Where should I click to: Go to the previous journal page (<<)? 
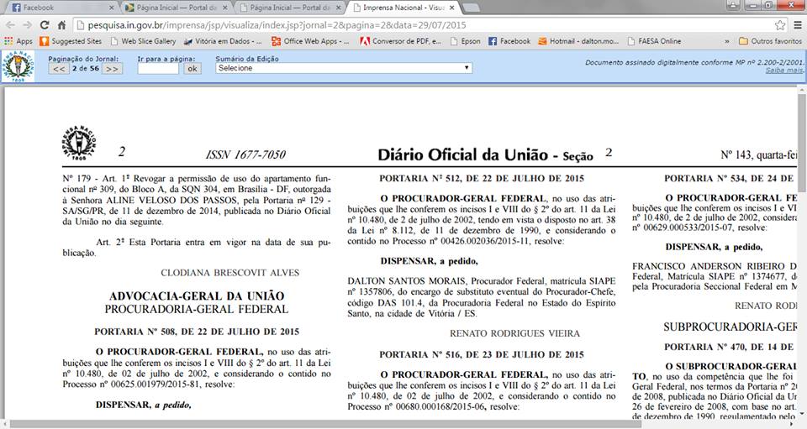click(x=58, y=69)
